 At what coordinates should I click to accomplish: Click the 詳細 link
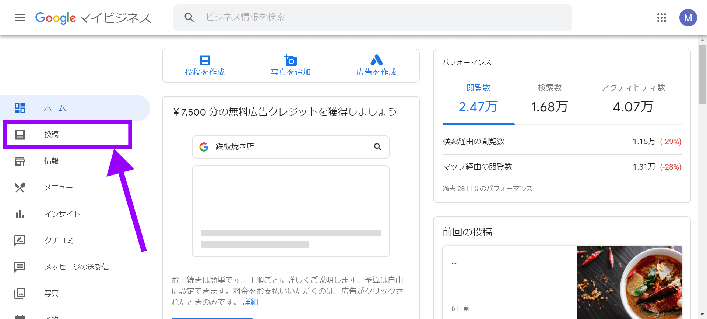tap(250, 302)
